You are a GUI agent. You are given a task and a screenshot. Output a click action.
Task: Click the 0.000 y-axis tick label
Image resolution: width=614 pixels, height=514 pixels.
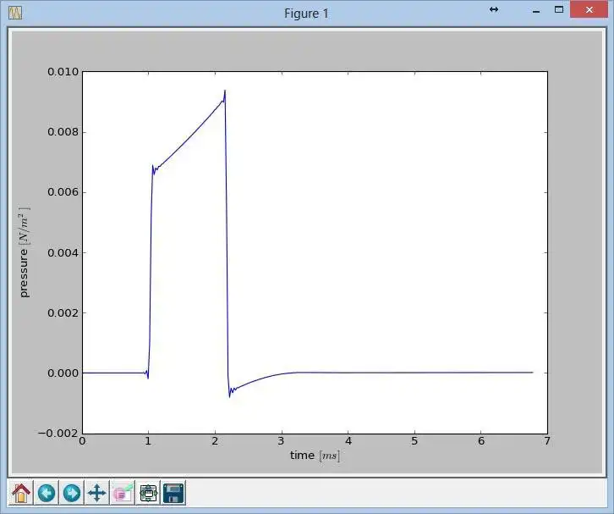(63, 373)
